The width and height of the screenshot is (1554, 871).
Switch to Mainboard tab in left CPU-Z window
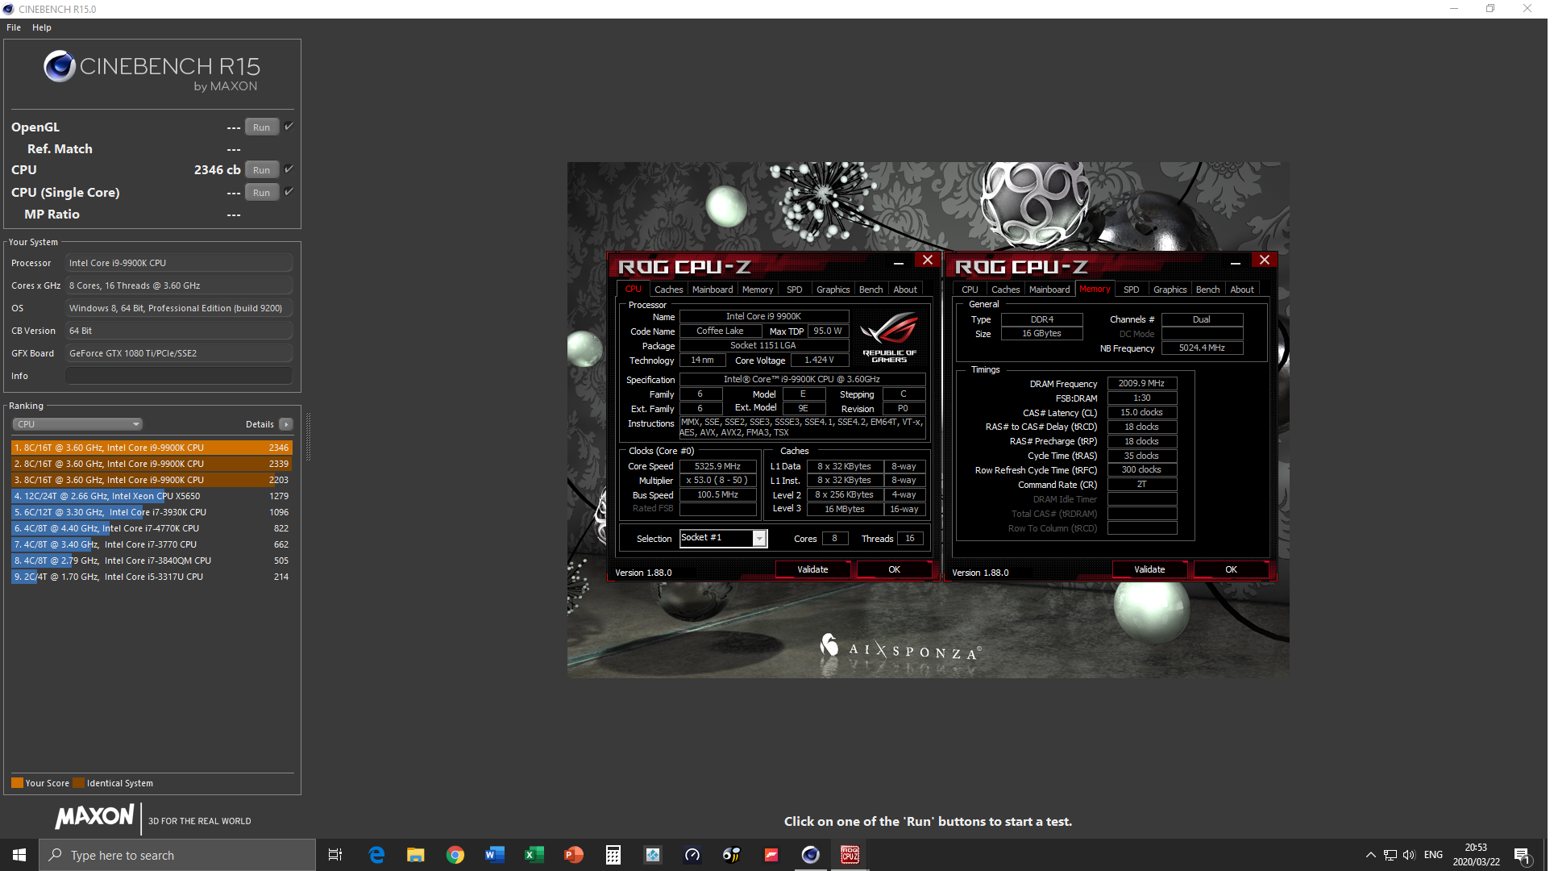coord(713,290)
